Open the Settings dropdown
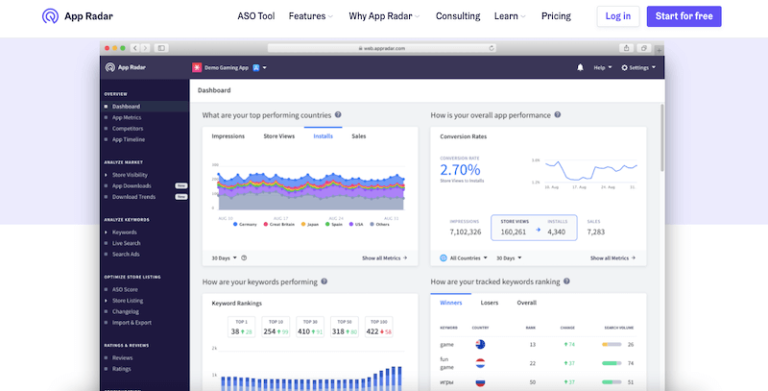The height and width of the screenshot is (391, 768). 638,67
